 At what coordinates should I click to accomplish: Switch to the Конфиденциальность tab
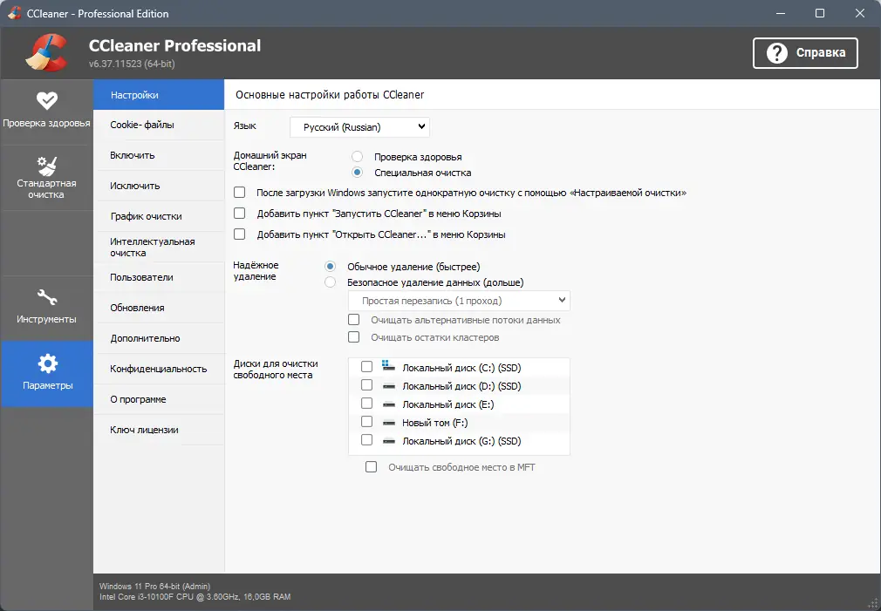(158, 369)
